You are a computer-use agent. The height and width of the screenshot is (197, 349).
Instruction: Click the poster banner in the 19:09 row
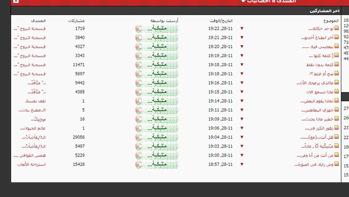[x=157, y=119]
